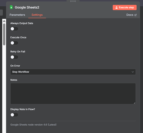Click the vertical scrollbar thumb
This screenshot has height=133, width=143.
pos(4,34)
